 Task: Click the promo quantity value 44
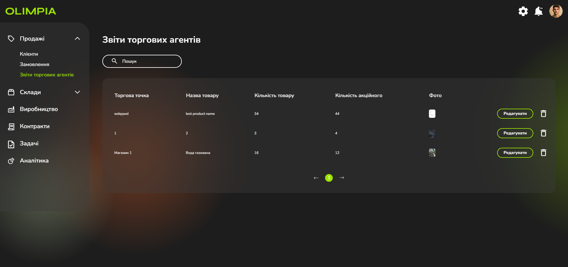pos(337,114)
